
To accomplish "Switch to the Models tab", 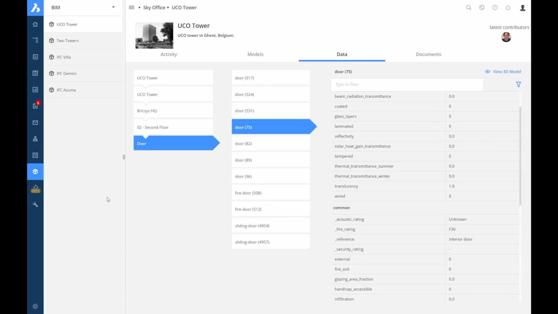I will [x=255, y=54].
